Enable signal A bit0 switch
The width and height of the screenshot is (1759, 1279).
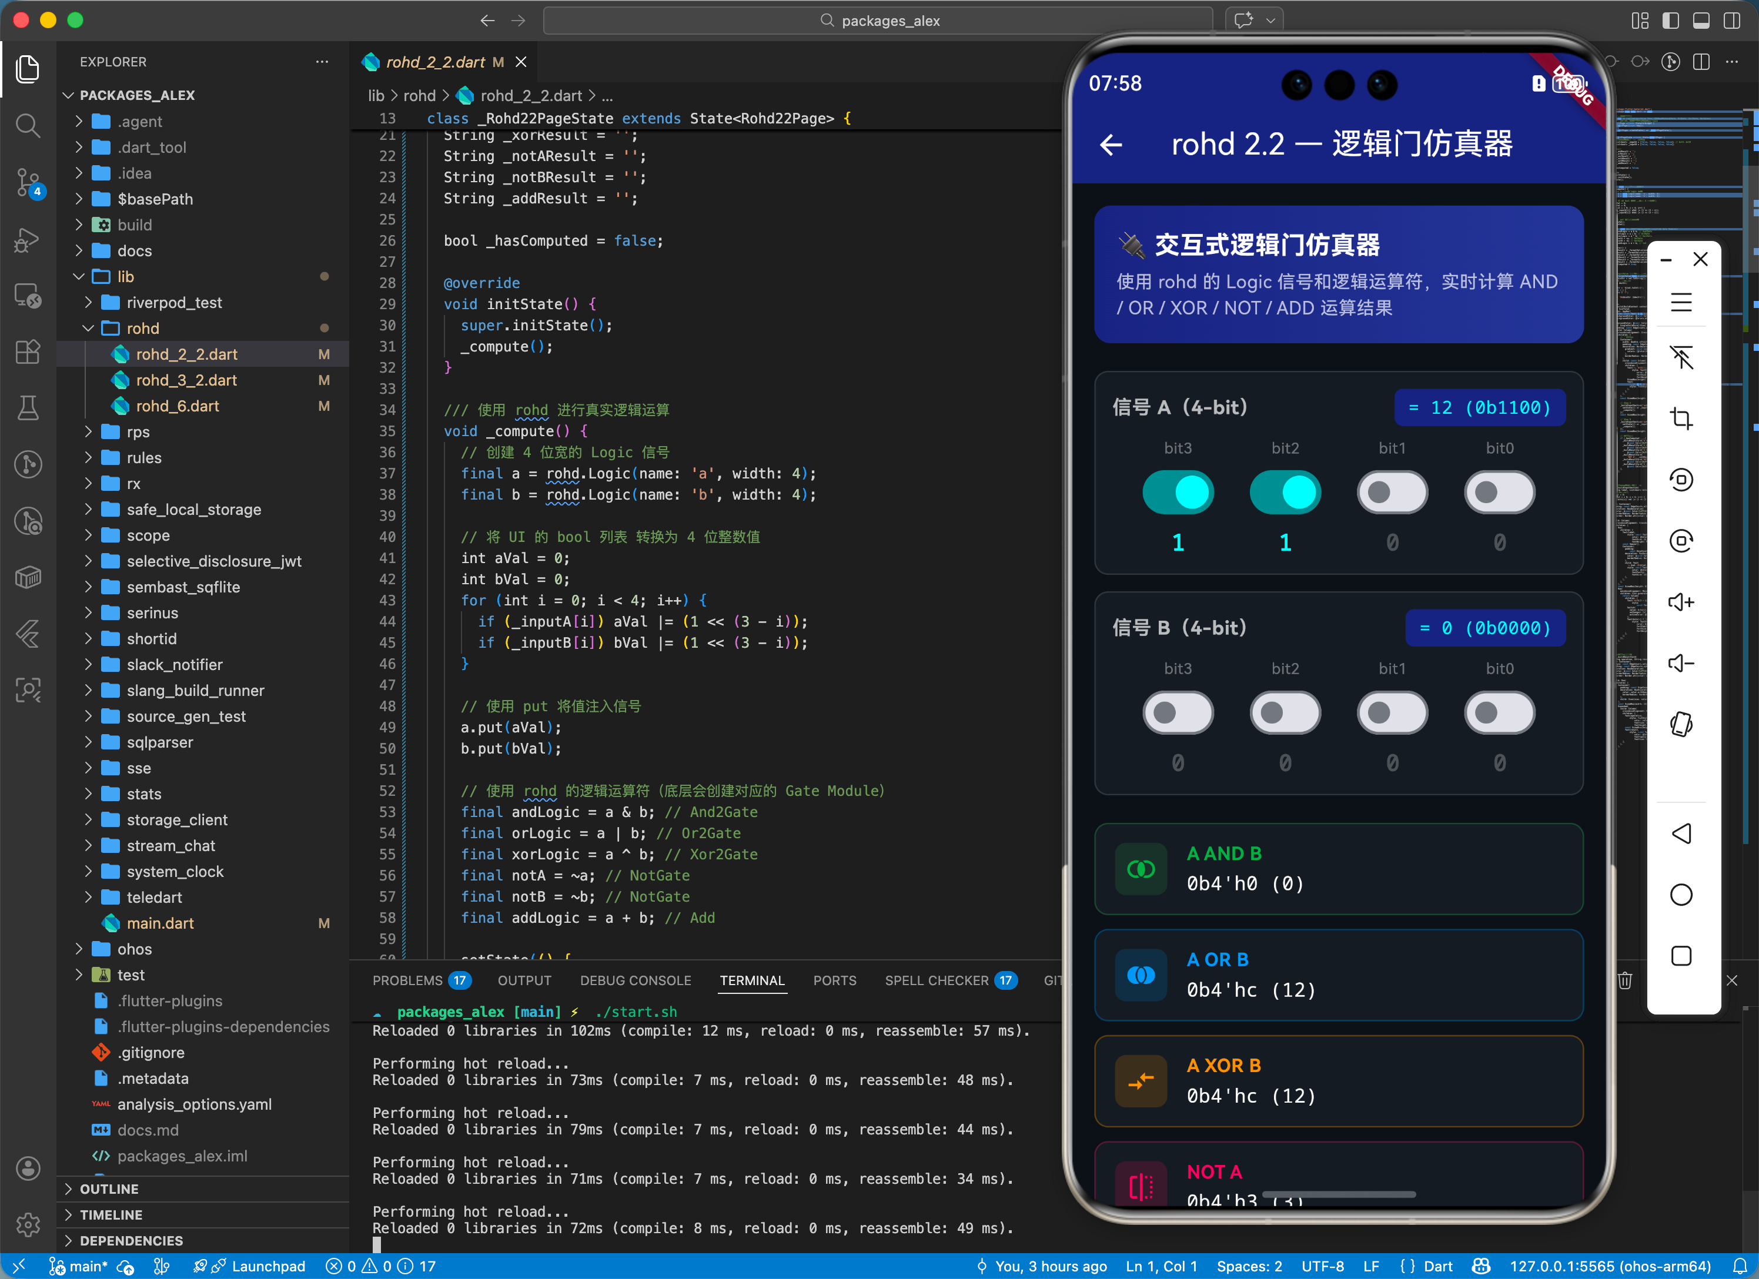click(x=1499, y=492)
